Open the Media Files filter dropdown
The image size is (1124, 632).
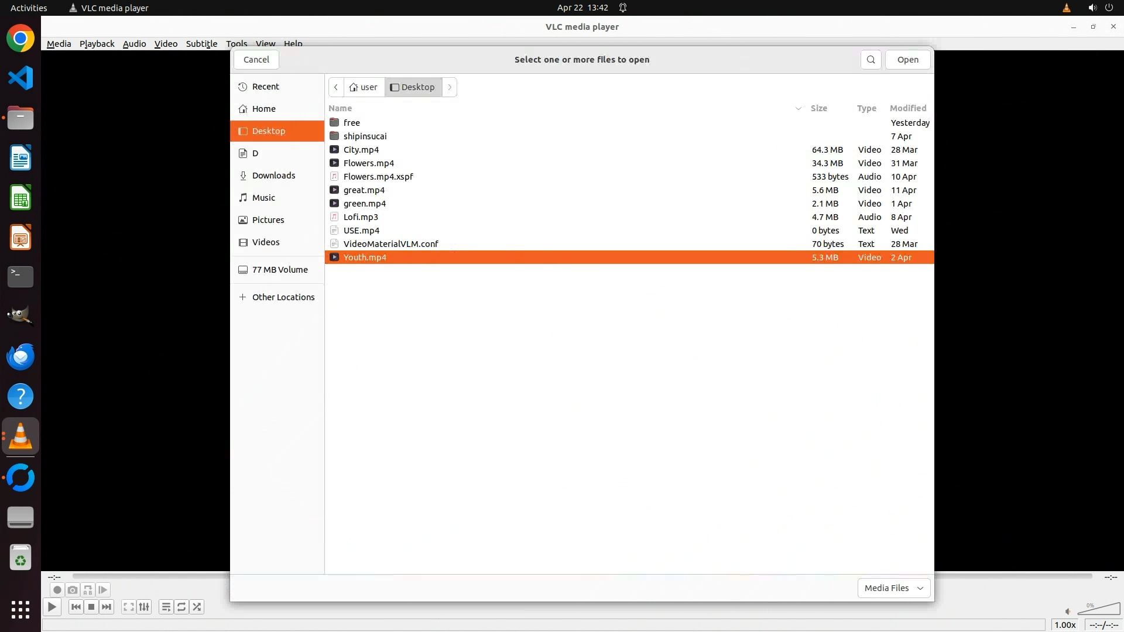click(x=893, y=588)
